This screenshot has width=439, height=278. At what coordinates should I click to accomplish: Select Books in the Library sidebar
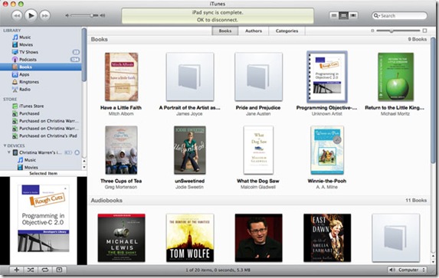coord(41,67)
